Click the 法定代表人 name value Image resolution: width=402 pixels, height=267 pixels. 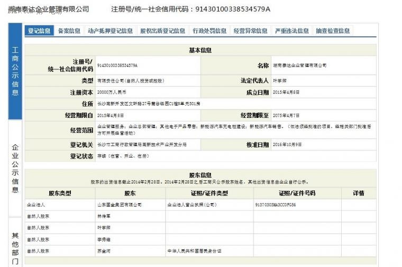(x=280, y=81)
